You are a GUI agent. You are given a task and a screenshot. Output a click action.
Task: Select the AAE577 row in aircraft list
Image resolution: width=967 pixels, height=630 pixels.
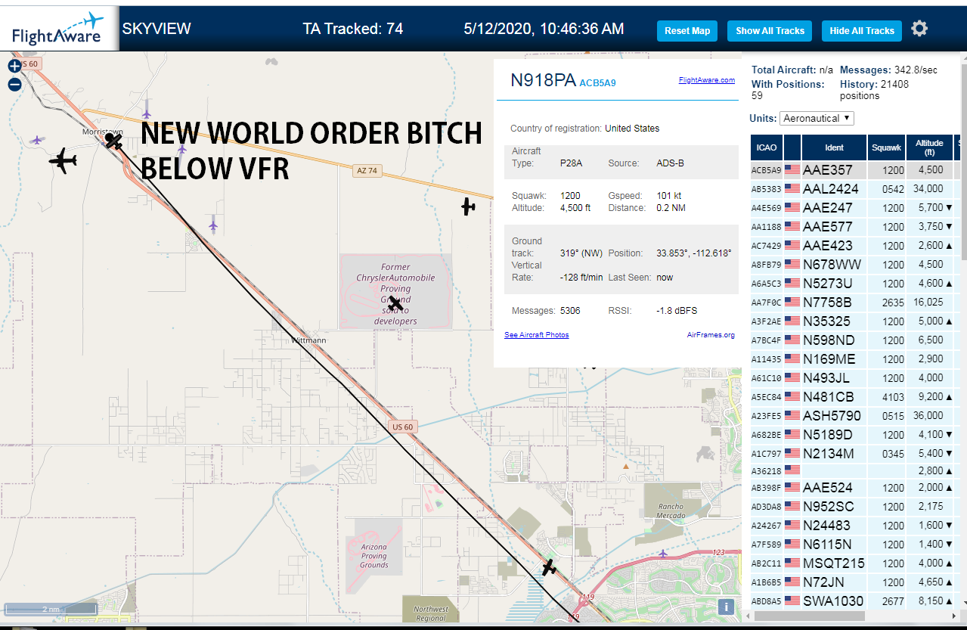pos(855,227)
